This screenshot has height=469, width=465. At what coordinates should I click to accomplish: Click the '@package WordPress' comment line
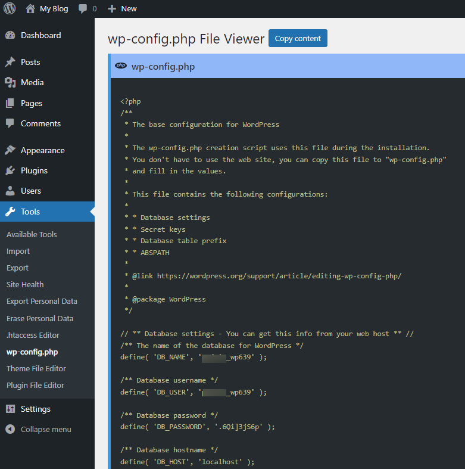(166, 299)
